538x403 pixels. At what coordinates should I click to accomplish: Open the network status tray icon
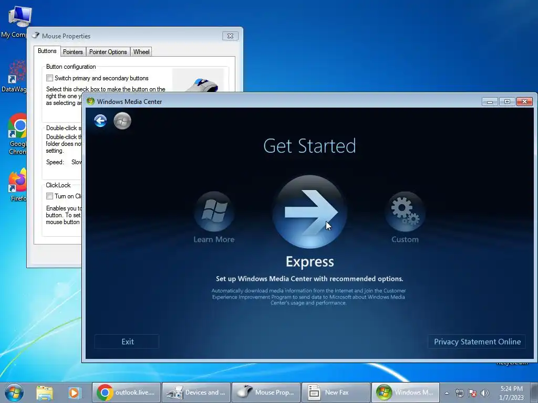(459, 393)
